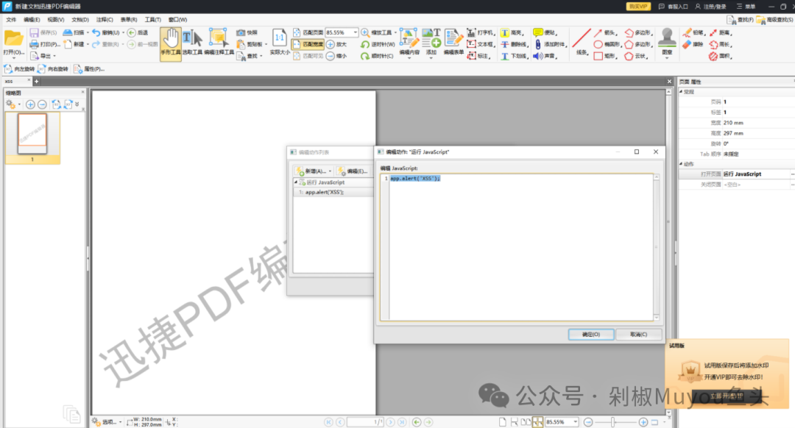
Task: Open the status bar zoom dropdown
Action: [x=576, y=422]
